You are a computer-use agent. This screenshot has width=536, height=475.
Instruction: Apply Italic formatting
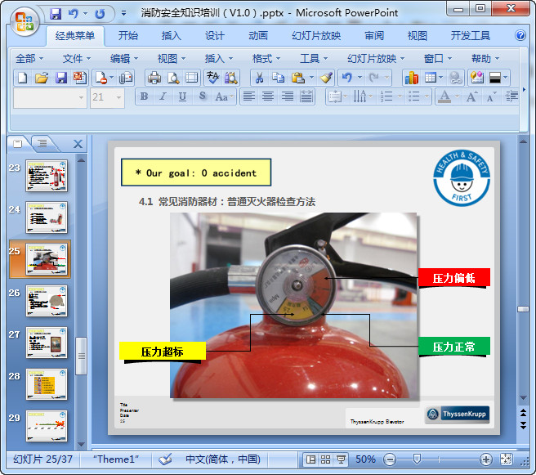click(x=163, y=96)
